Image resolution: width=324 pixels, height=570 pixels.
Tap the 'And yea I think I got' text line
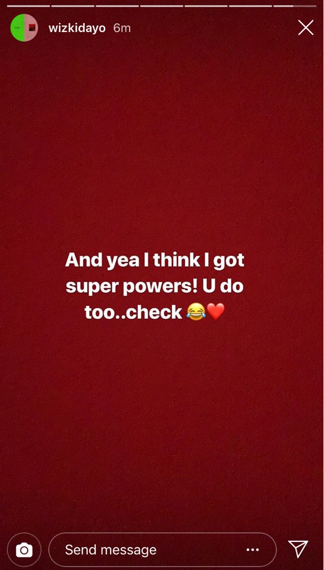click(155, 261)
